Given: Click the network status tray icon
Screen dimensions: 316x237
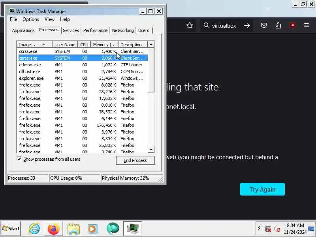Looking at the screenshot, I should pyautogui.click(x=268, y=229).
